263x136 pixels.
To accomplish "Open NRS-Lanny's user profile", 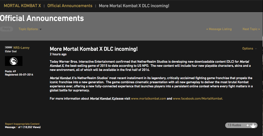I will 21,48.
